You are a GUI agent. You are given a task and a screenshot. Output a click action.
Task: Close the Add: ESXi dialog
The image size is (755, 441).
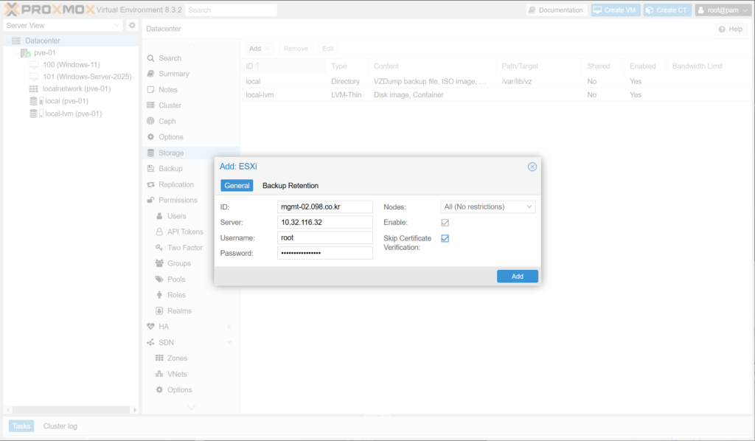[x=532, y=167]
